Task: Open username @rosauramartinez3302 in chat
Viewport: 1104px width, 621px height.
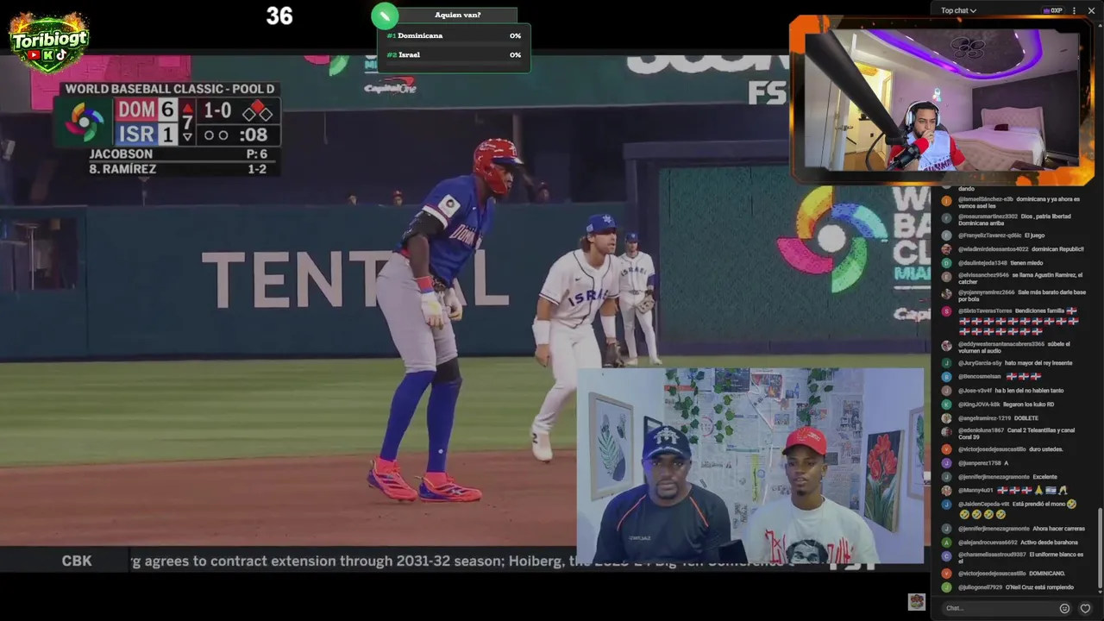Action: [x=988, y=216]
